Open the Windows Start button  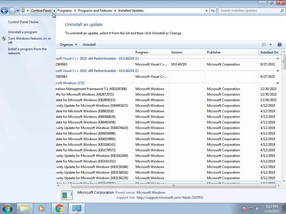click(8, 208)
